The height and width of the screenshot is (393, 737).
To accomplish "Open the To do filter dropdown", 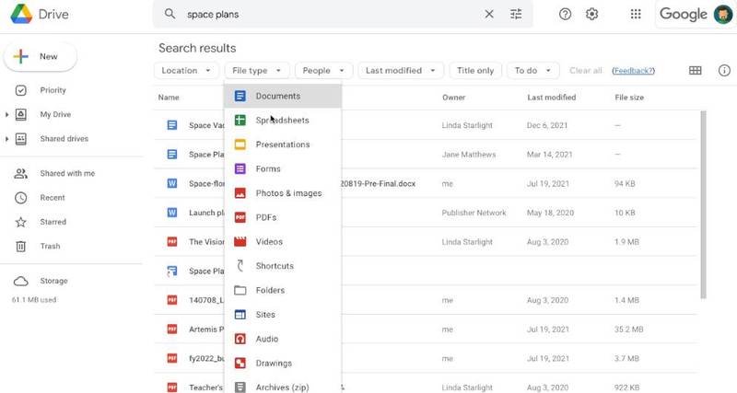I will [x=533, y=71].
